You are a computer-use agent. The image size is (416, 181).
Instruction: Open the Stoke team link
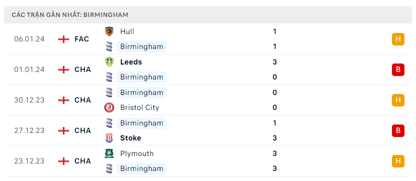[x=130, y=138]
